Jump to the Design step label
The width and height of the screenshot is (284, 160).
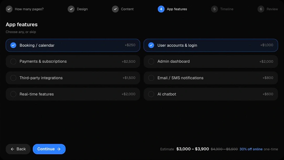pos(82,9)
